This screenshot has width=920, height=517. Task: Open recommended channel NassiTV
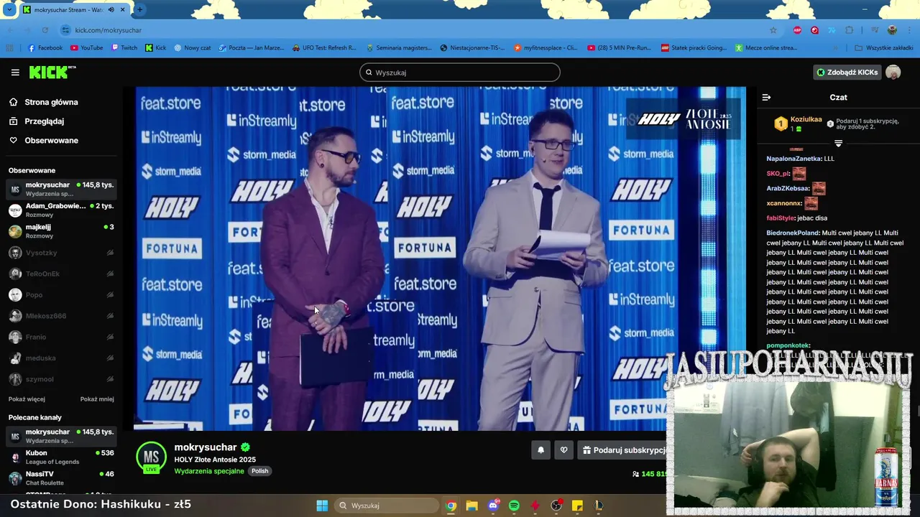61,478
